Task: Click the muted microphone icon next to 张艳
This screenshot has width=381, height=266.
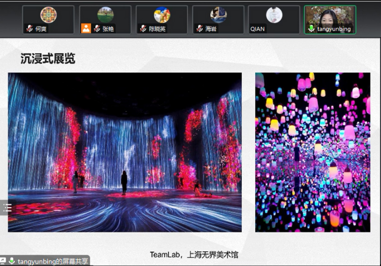Action: pos(96,29)
